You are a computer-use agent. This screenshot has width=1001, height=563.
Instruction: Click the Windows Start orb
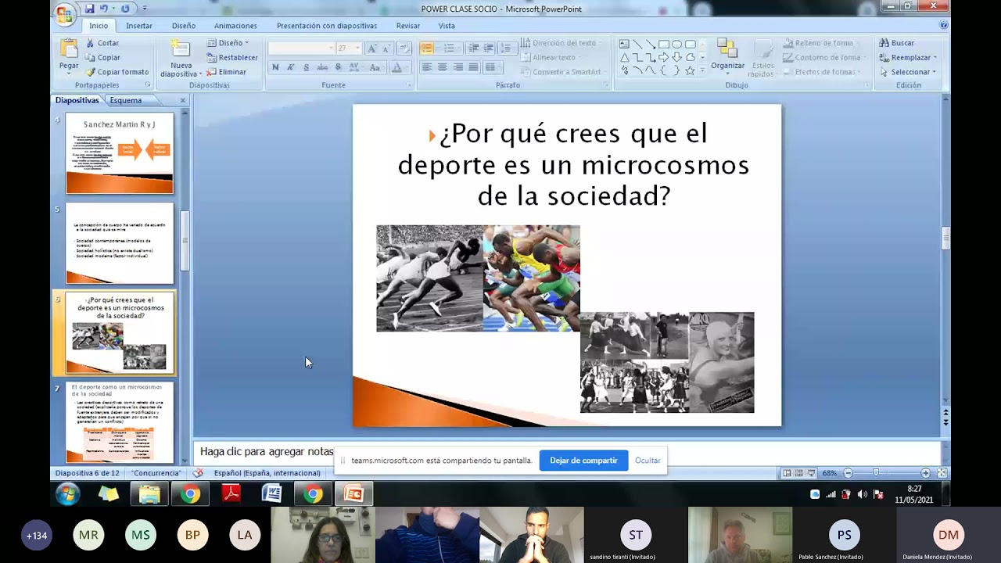coord(67,494)
